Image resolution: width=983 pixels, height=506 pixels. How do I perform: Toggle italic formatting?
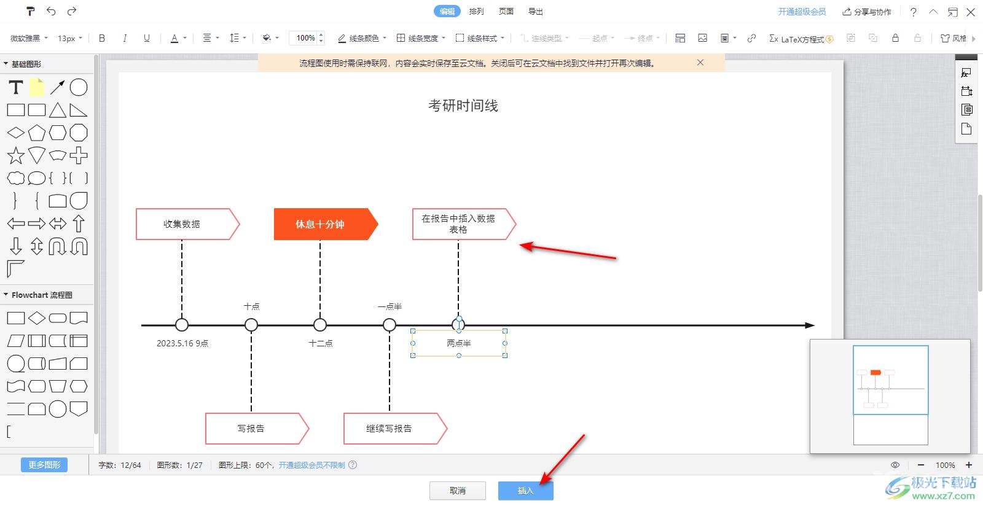coord(125,38)
